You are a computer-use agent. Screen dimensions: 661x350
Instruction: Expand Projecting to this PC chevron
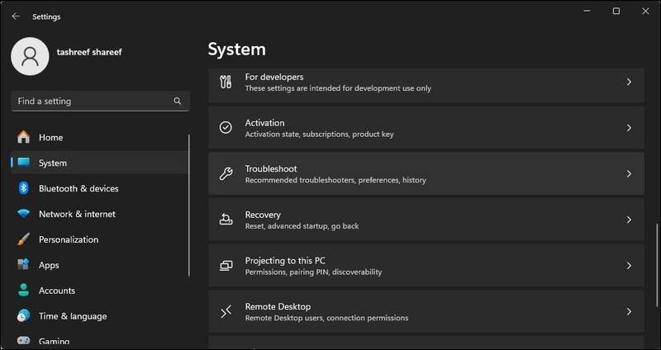pos(629,266)
